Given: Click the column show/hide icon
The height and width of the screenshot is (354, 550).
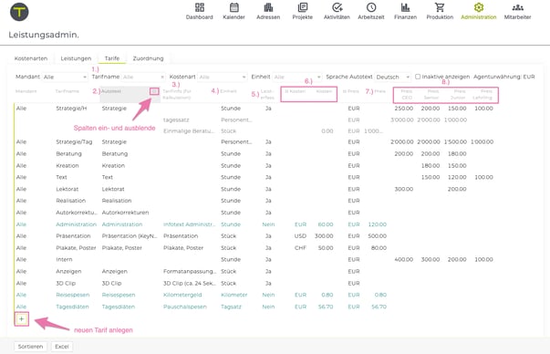Looking at the screenshot, I should (154, 91).
